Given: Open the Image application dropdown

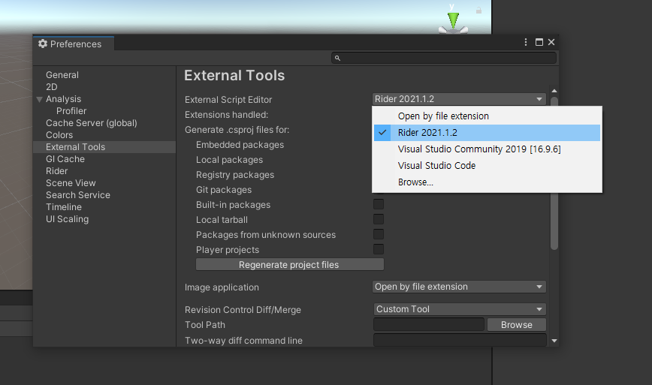Looking at the screenshot, I should tap(459, 287).
